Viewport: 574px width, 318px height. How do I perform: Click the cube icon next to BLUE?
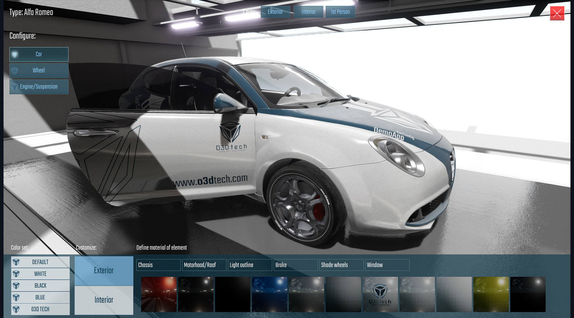point(16,297)
